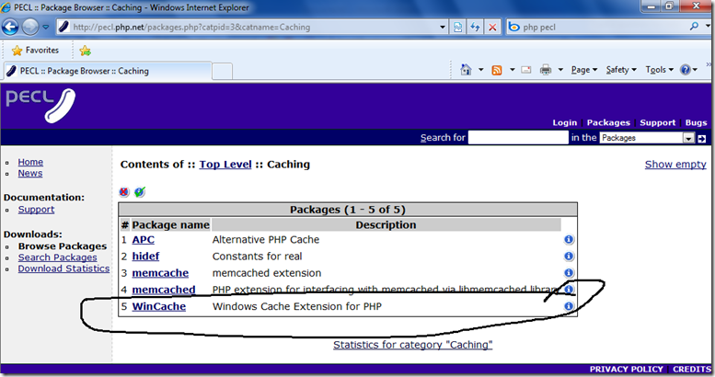Open the 'Packages' search scope combo box
This screenshot has width=715, height=377.
click(x=647, y=138)
